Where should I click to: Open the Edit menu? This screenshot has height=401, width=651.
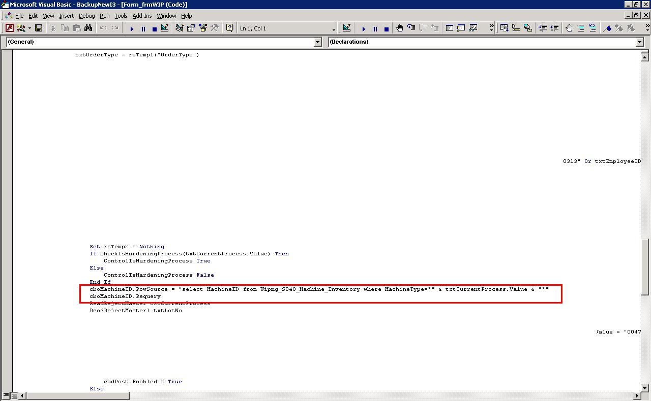point(33,16)
